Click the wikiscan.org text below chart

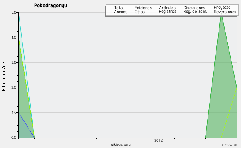coord(120,144)
